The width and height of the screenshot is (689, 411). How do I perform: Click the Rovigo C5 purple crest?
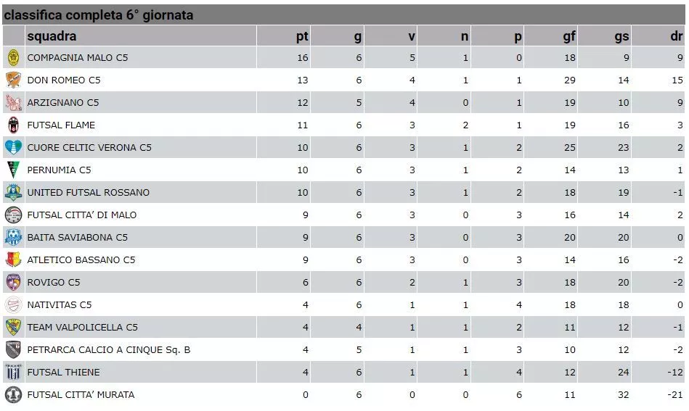[14, 282]
